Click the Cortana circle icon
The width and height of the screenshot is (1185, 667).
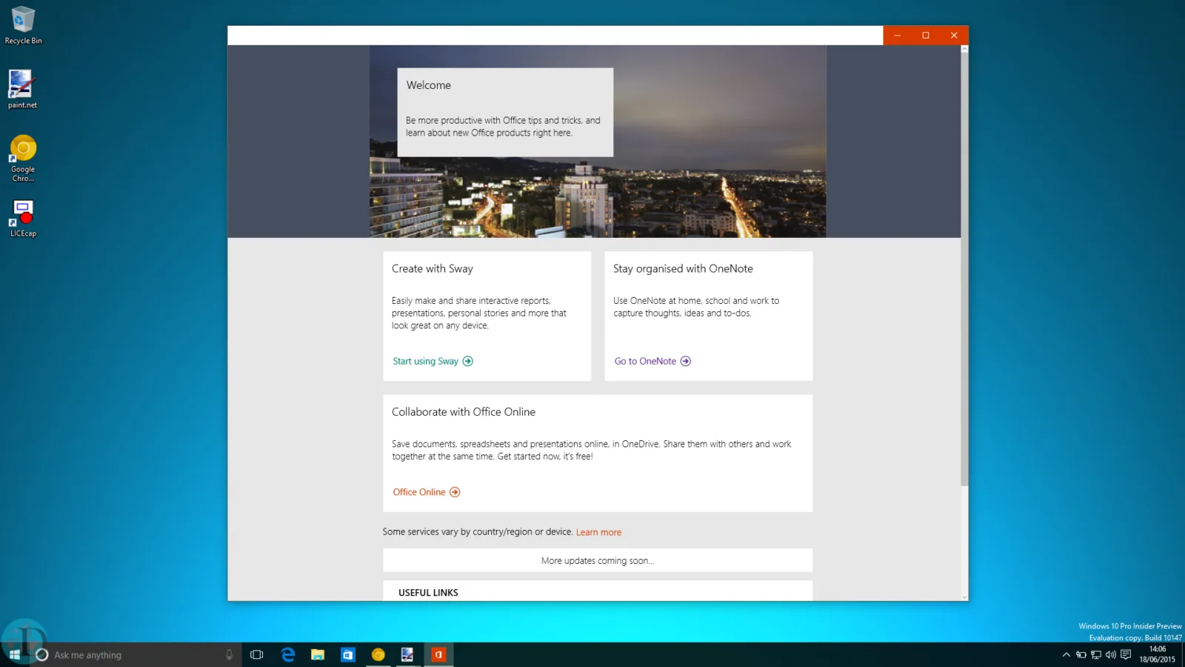pos(42,654)
